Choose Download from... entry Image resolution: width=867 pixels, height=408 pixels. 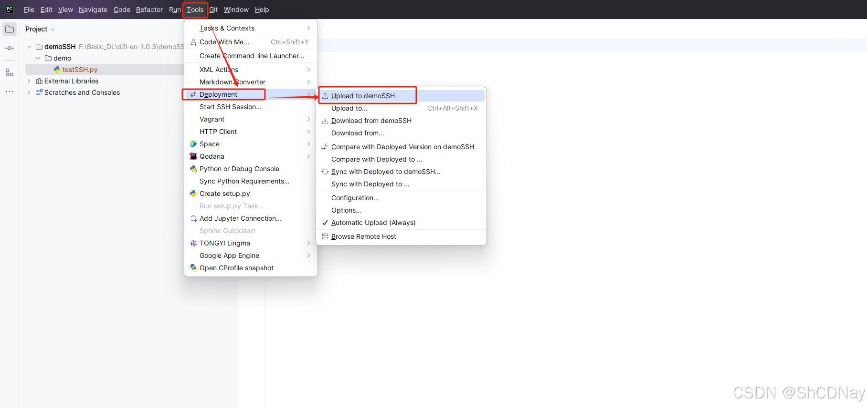[x=402, y=133]
